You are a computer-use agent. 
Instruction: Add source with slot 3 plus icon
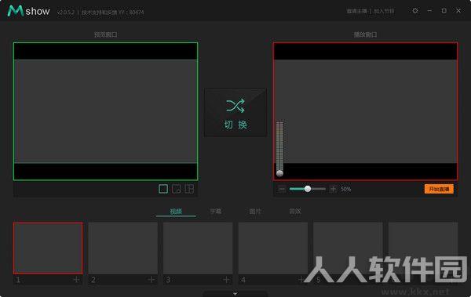tap(226, 280)
